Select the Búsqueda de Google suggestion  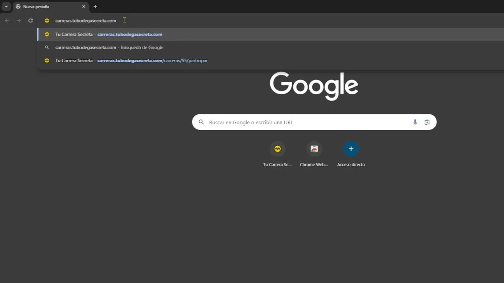click(271, 48)
